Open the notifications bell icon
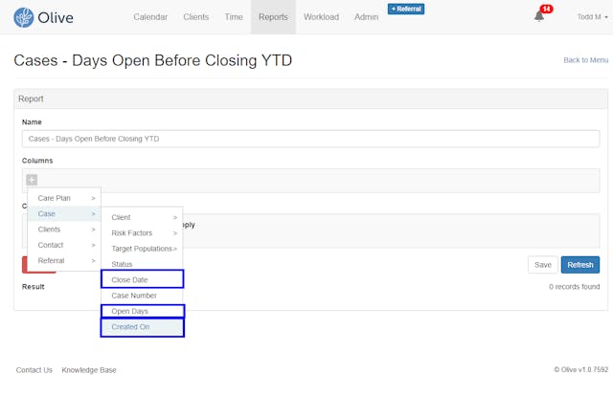 pyautogui.click(x=539, y=16)
